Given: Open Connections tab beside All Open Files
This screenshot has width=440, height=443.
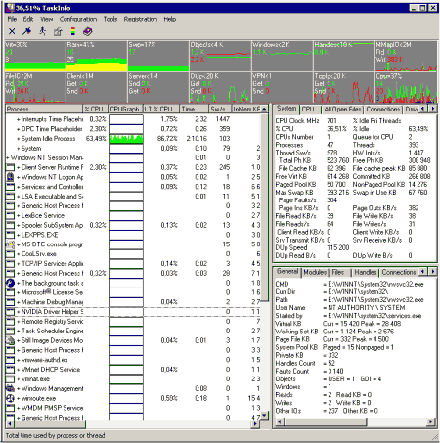Looking at the screenshot, I should 383,110.
